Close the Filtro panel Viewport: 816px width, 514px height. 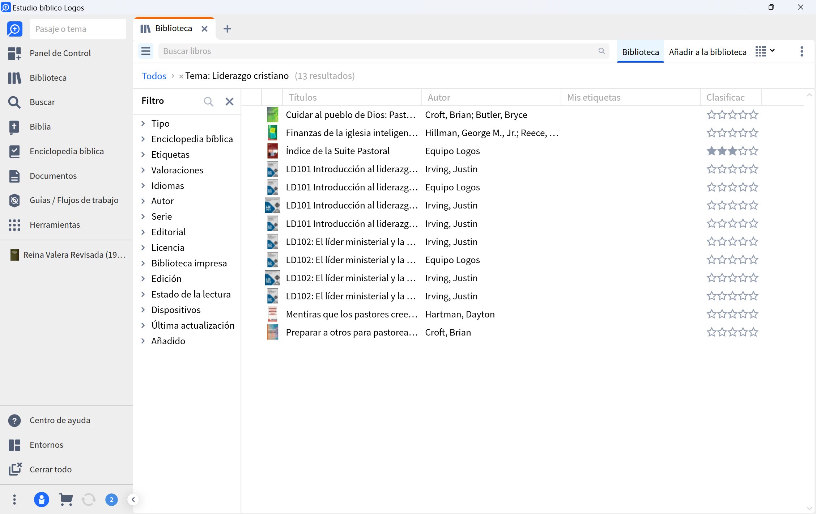pyautogui.click(x=229, y=101)
